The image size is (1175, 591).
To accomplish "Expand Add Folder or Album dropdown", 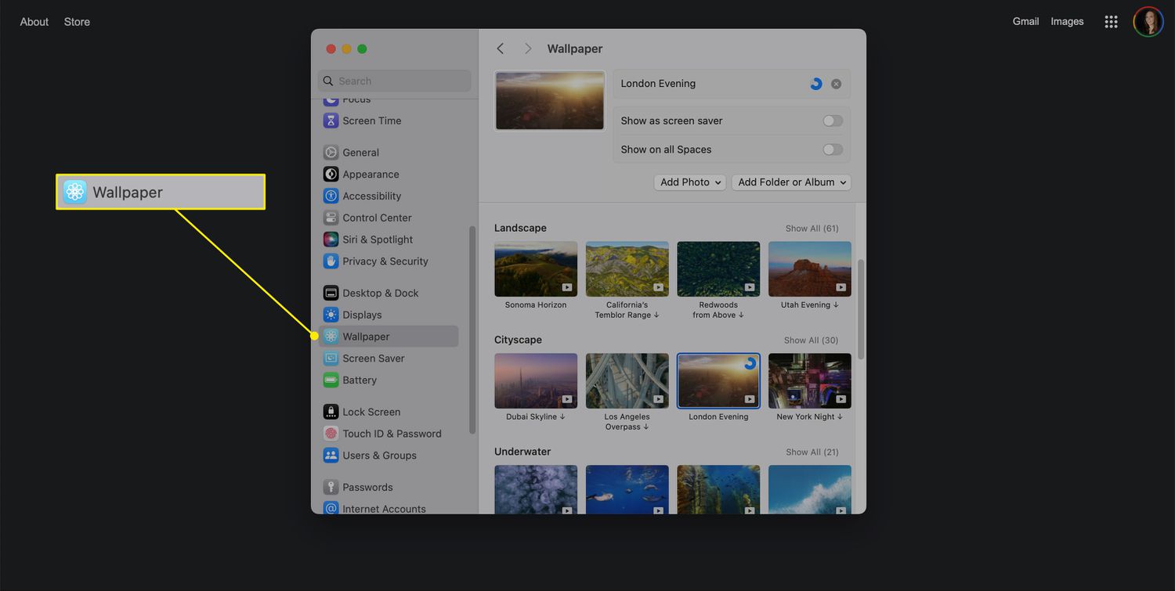I will pyautogui.click(x=791, y=182).
